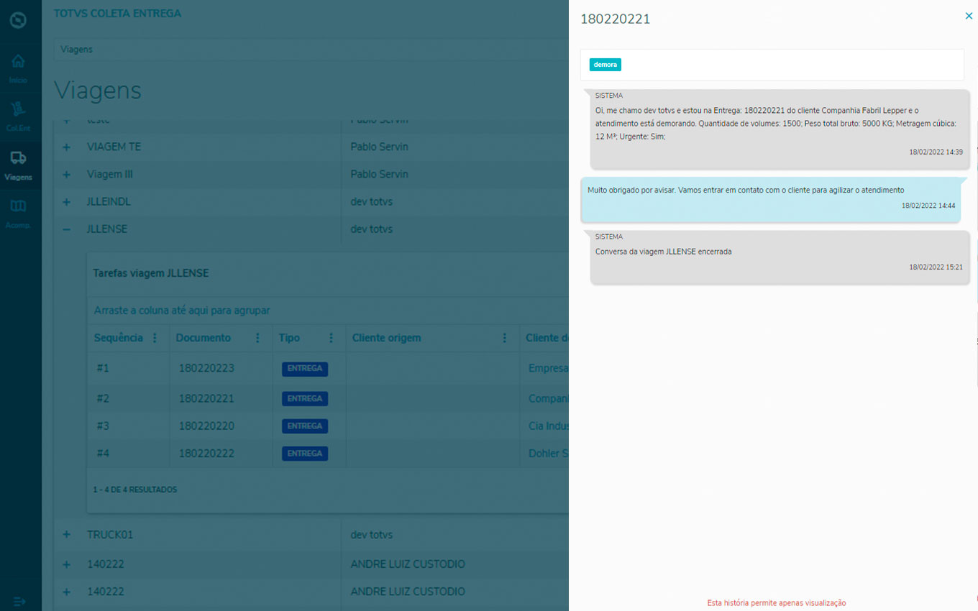Open Documento column options menu
Image resolution: width=978 pixels, height=611 pixels.
pyautogui.click(x=257, y=338)
